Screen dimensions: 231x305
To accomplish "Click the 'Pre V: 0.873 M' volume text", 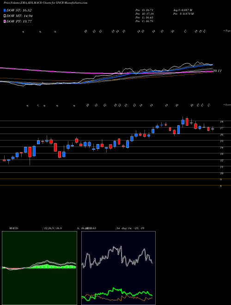I will 183,14.
